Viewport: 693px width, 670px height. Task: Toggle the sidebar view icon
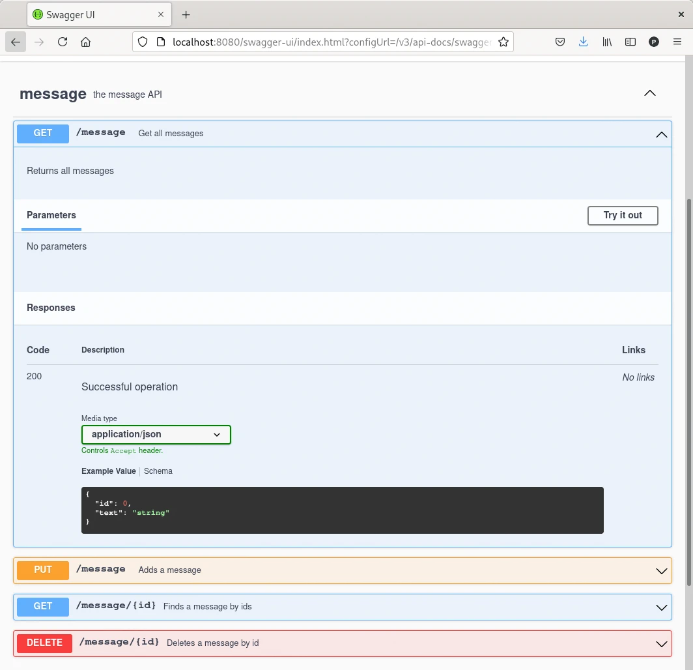[630, 42]
